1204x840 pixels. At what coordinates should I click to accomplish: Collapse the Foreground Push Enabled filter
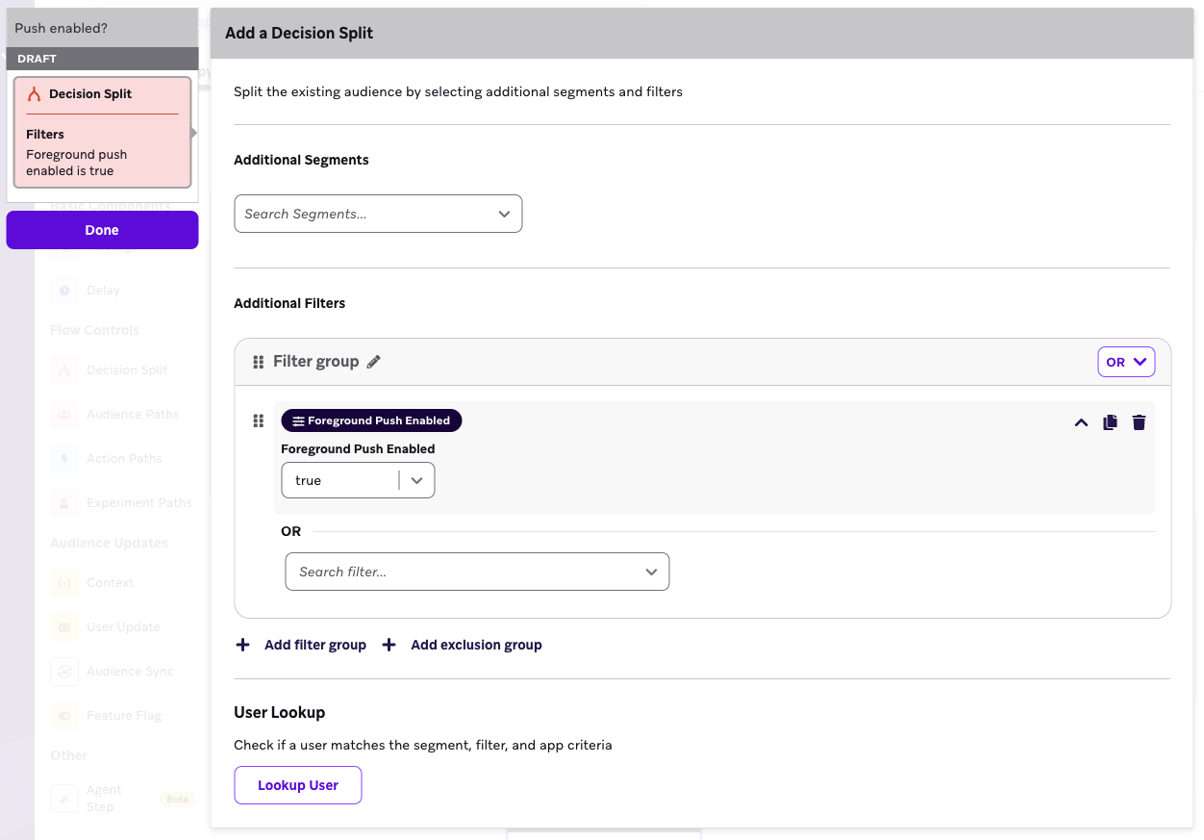(x=1081, y=422)
